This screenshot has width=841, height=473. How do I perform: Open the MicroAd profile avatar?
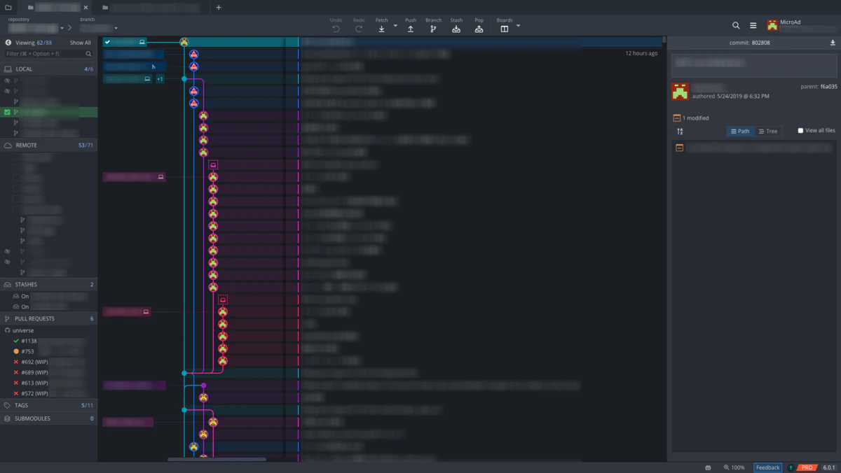pyautogui.click(x=772, y=25)
